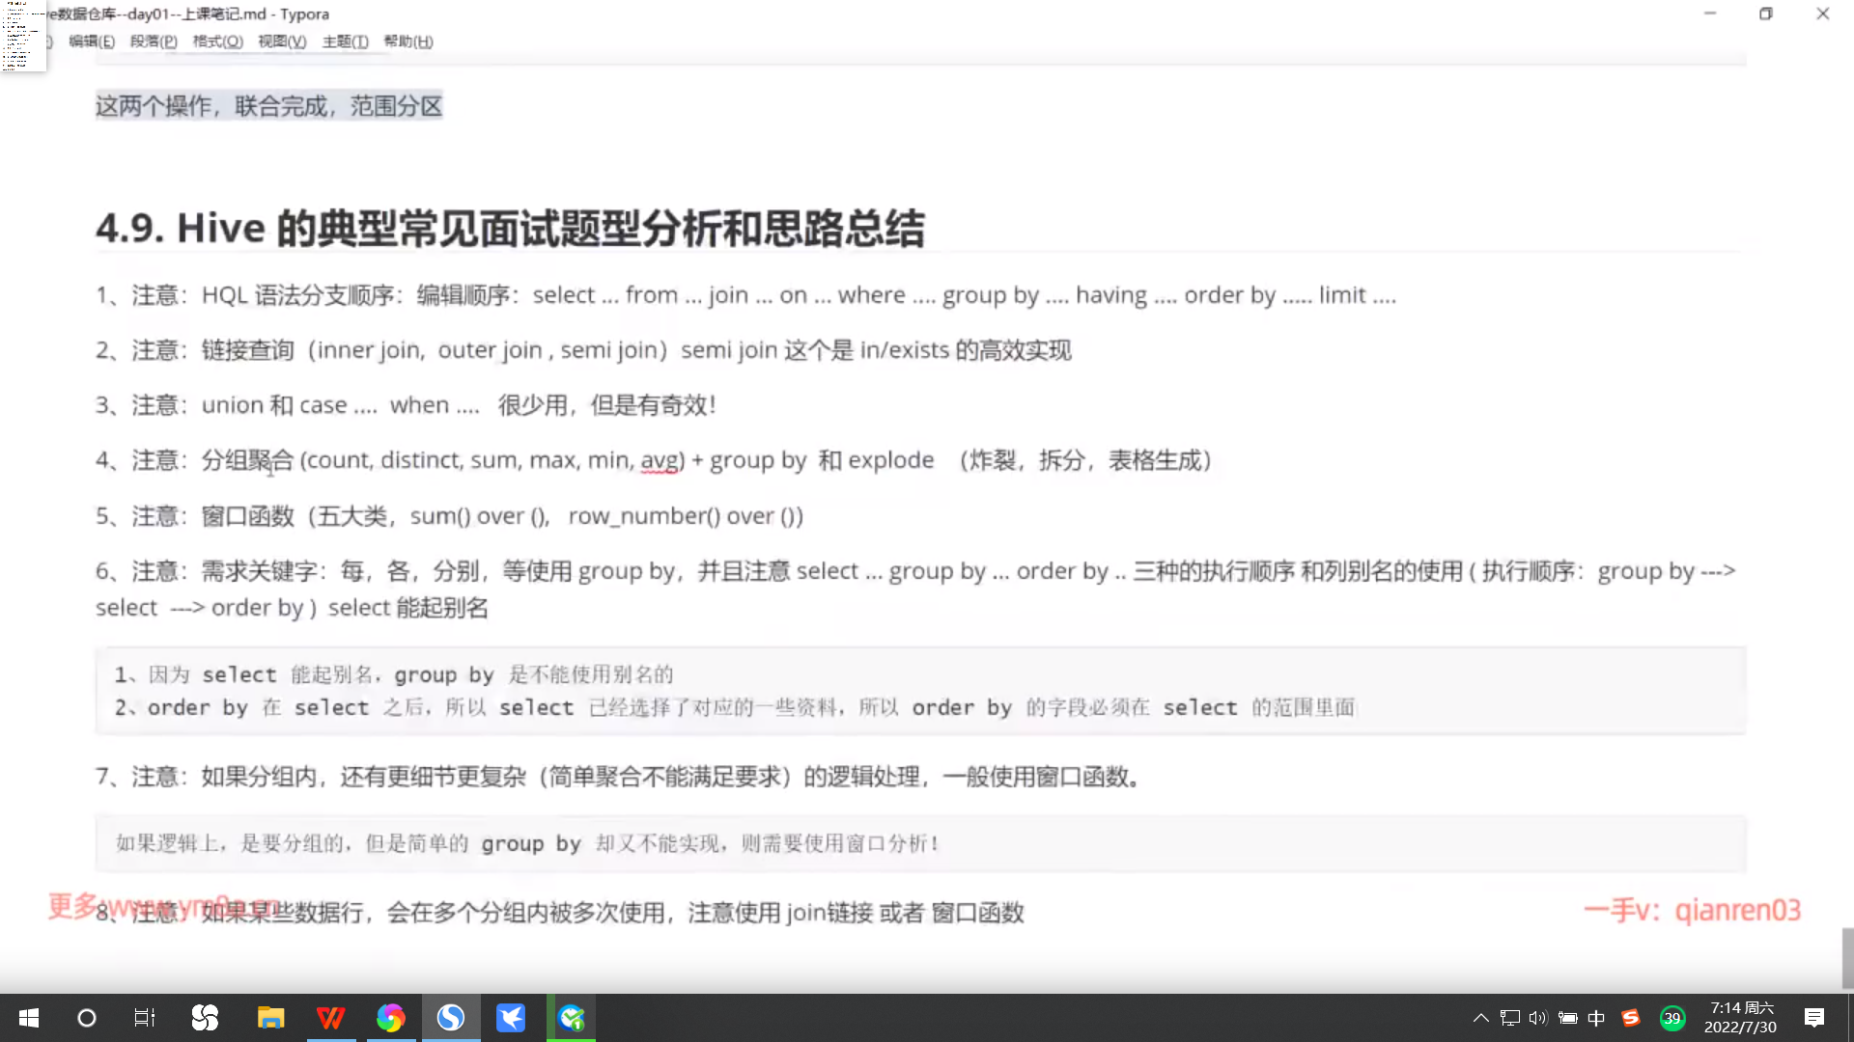1854x1042 pixels.
Task: Toggle Chinese input mode indicator 中
Action: coord(1596,1018)
